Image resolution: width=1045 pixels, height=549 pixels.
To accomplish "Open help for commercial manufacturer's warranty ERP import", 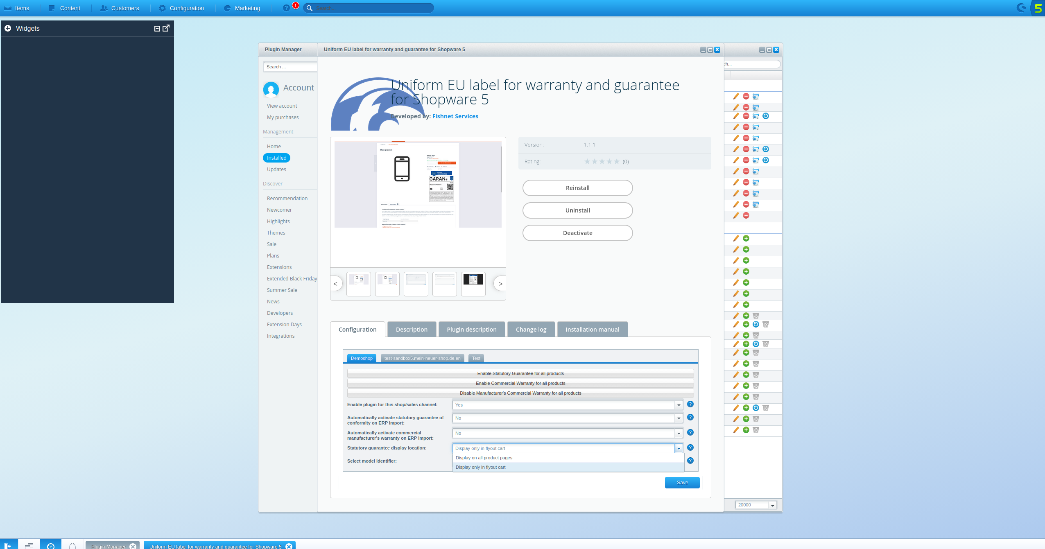I will point(690,432).
